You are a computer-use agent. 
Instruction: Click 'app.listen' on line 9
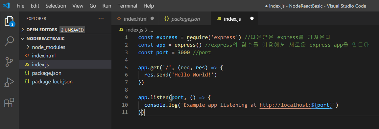click(153, 97)
